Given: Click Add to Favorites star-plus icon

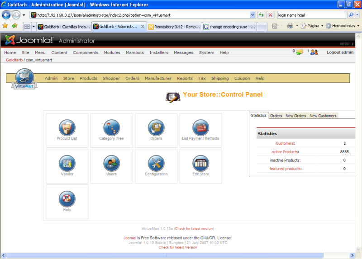Looking at the screenshot, I should (x=14, y=26).
